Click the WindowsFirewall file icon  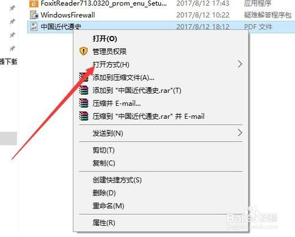[34, 15]
